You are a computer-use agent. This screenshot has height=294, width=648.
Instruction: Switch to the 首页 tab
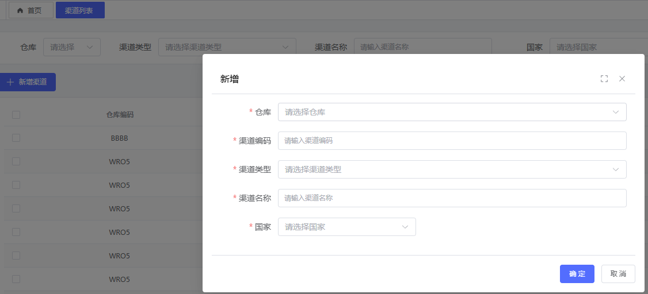[31, 10]
